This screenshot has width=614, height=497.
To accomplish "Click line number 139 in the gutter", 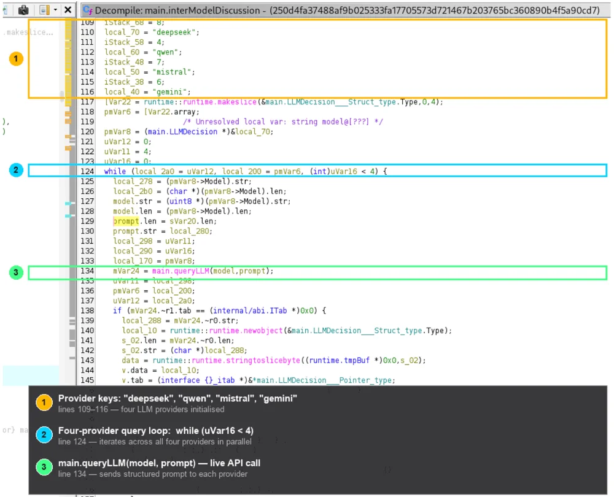I will click(x=87, y=321).
